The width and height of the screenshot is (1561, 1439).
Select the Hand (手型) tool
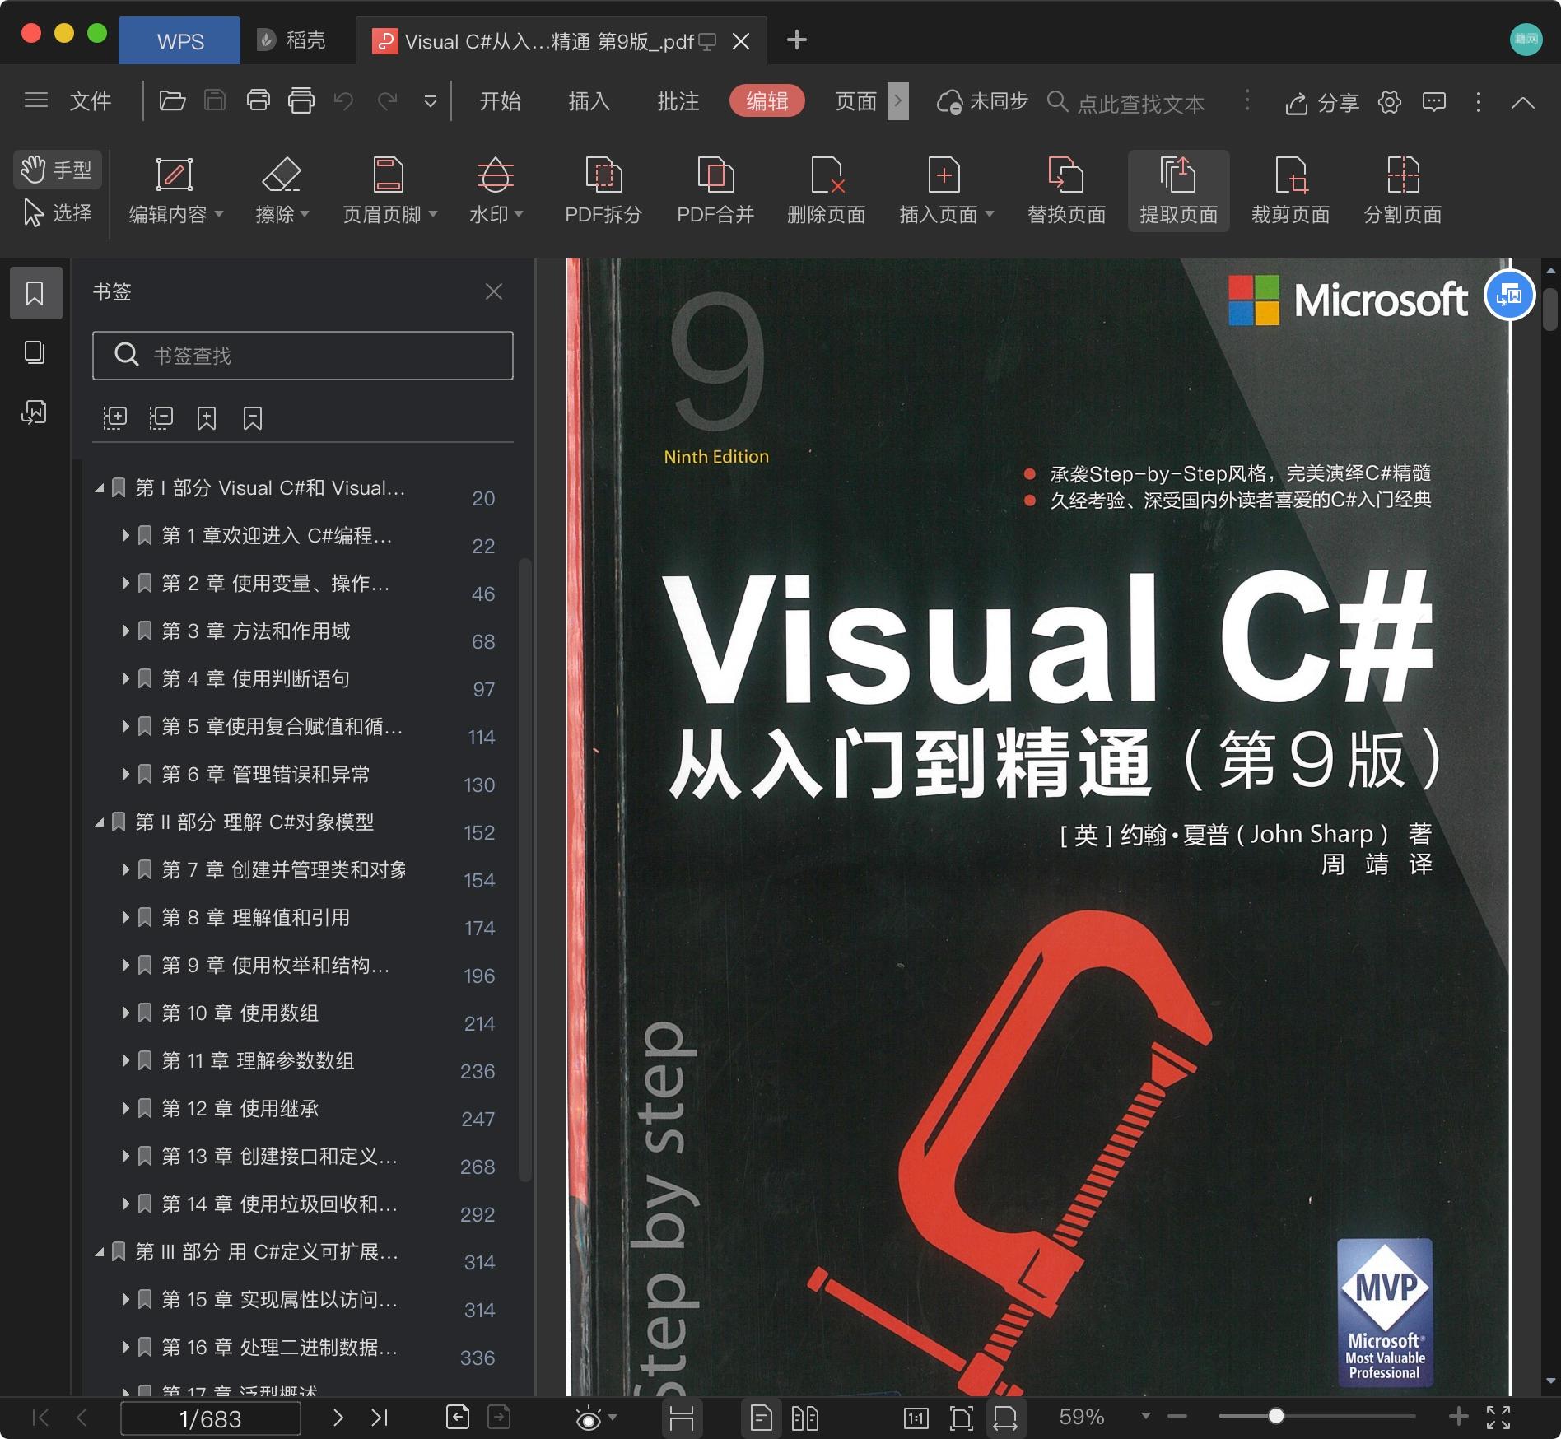click(x=57, y=170)
